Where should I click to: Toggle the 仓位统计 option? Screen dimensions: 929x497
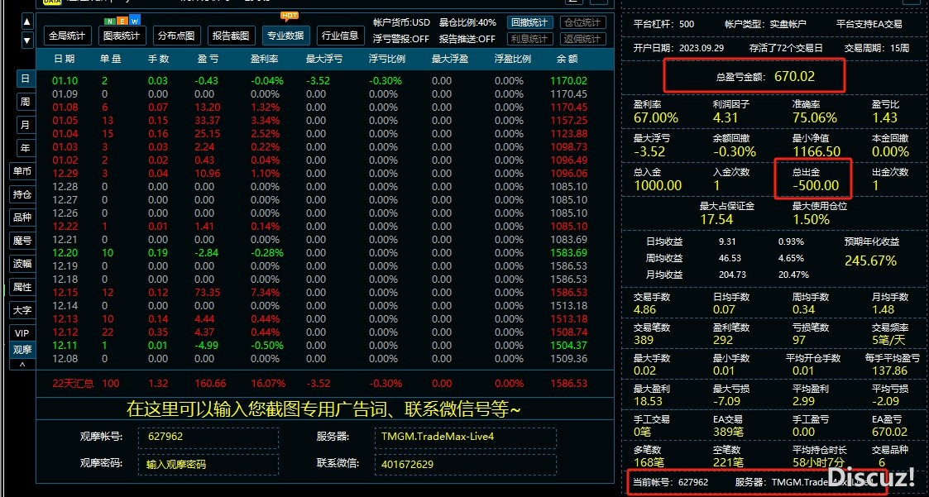pyautogui.click(x=582, y=22)
